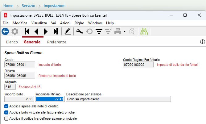The width and height of the screenshot is (206, 124).
Task: Click the red application logo icon
Action: (6, 15)
